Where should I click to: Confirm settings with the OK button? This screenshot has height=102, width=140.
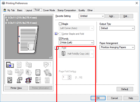98,98
